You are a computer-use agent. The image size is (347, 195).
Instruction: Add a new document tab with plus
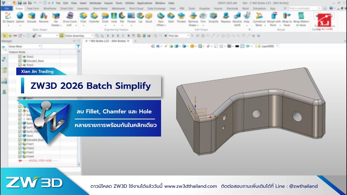click(x=135, y=41)
